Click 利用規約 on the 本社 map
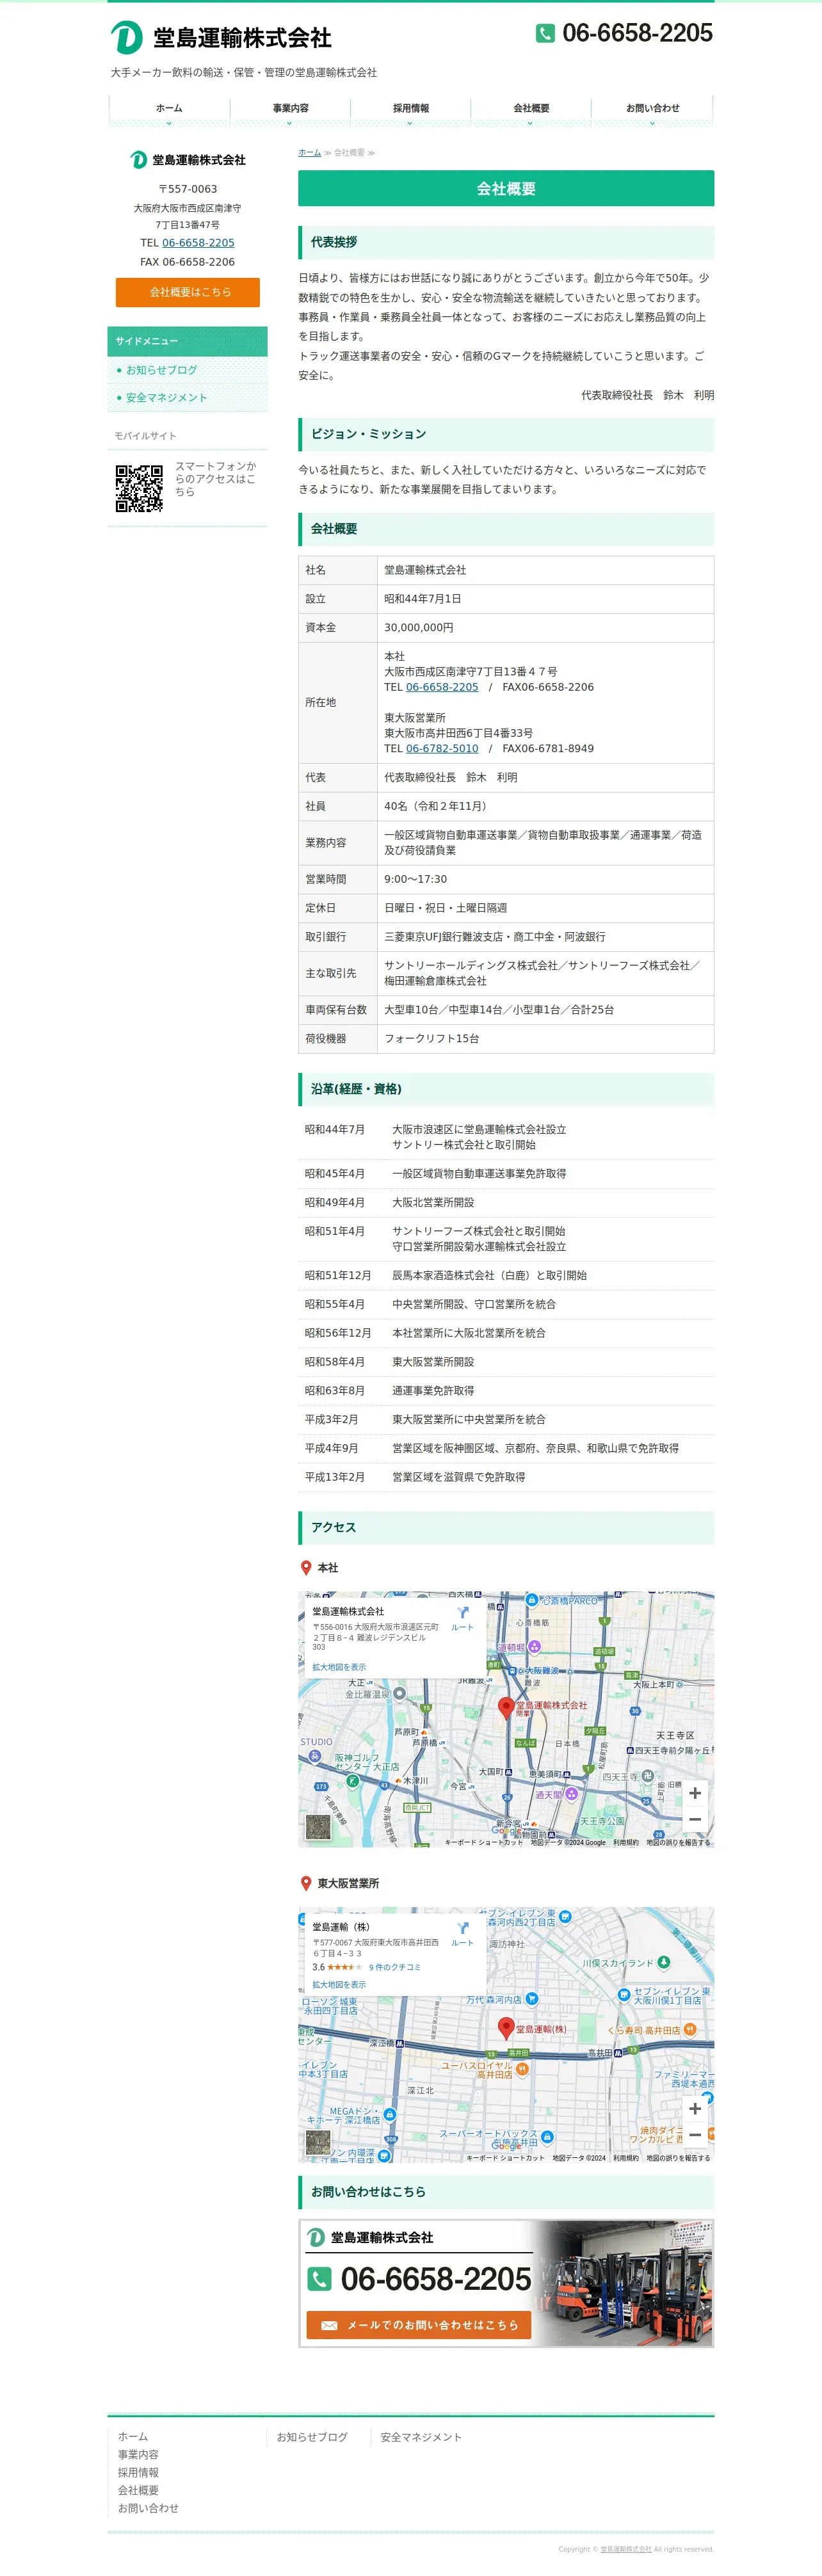This screenshot has width=822, height=2576. [x=626, y=1842]
